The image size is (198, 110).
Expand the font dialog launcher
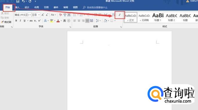[x=70, y=27]
